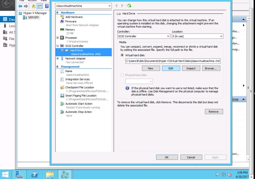
Task: Click the SCSI Controller icon
Action: coord(62,46)
